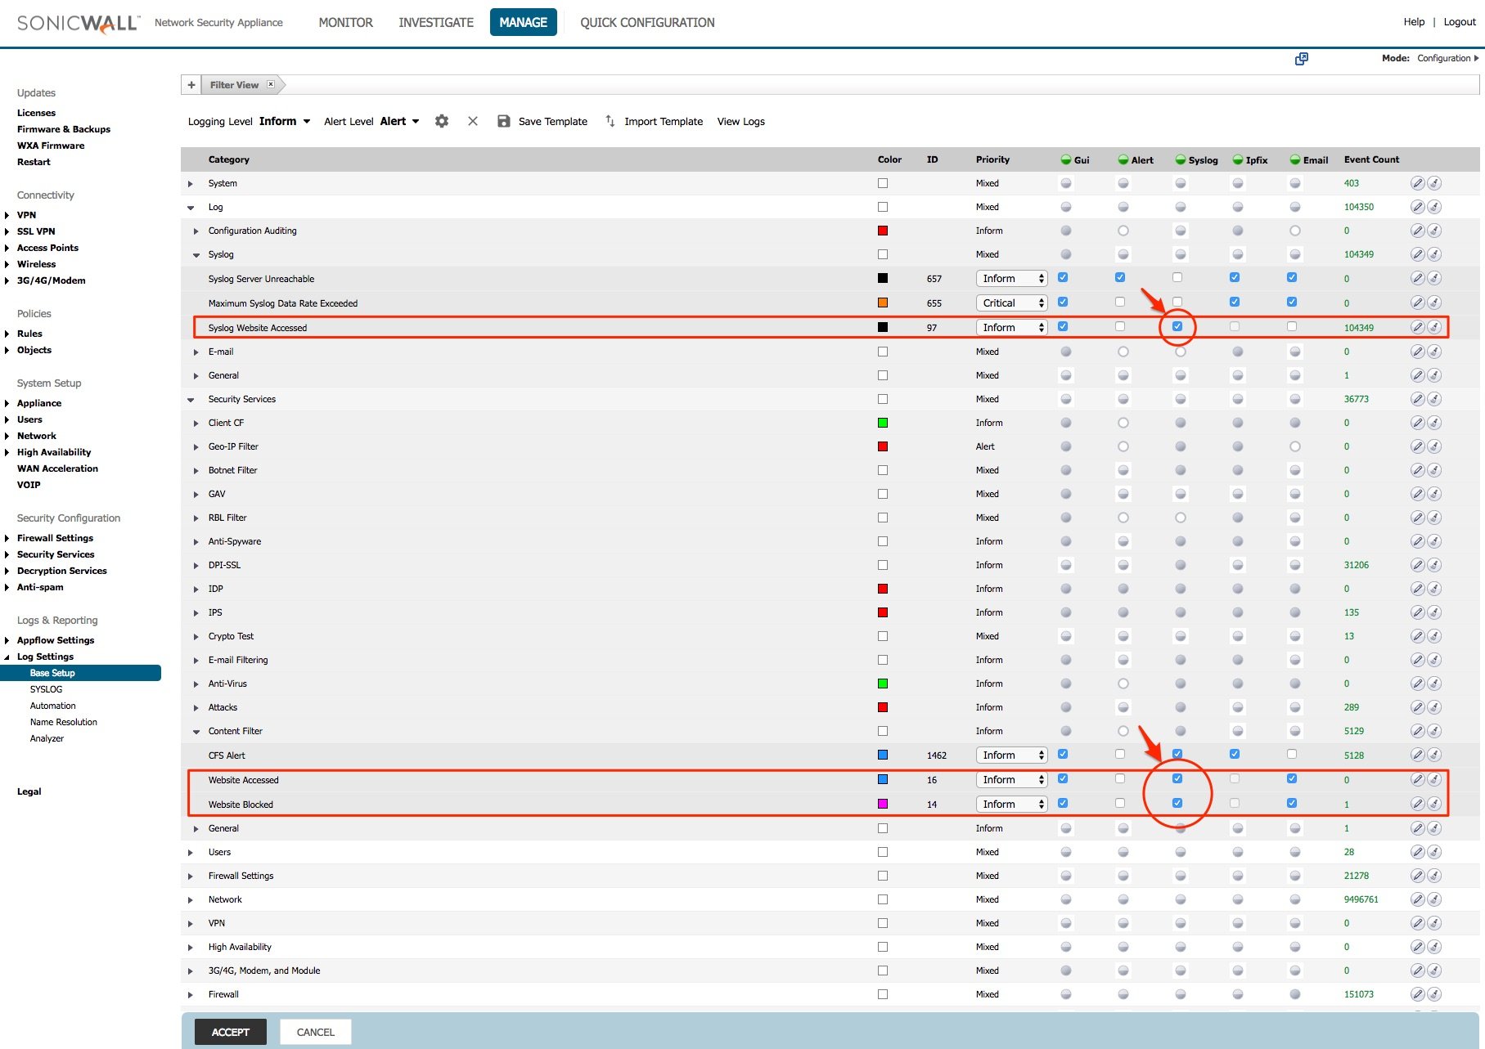Viewport: 1485px width, 1049px height.
Task: Click the pencil edit icon in the IPS row
Action: 1418,612
